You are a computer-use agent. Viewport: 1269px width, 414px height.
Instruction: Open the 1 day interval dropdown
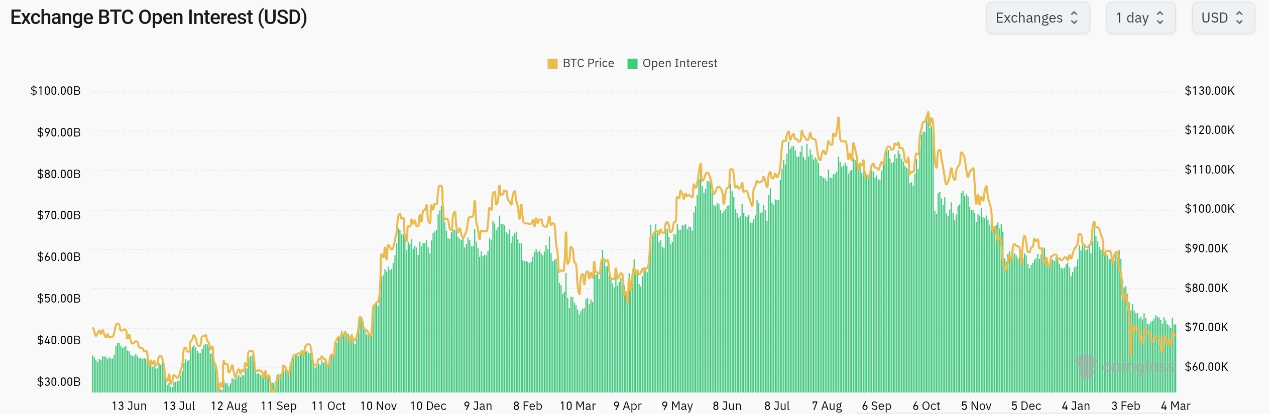(1140, 18)
